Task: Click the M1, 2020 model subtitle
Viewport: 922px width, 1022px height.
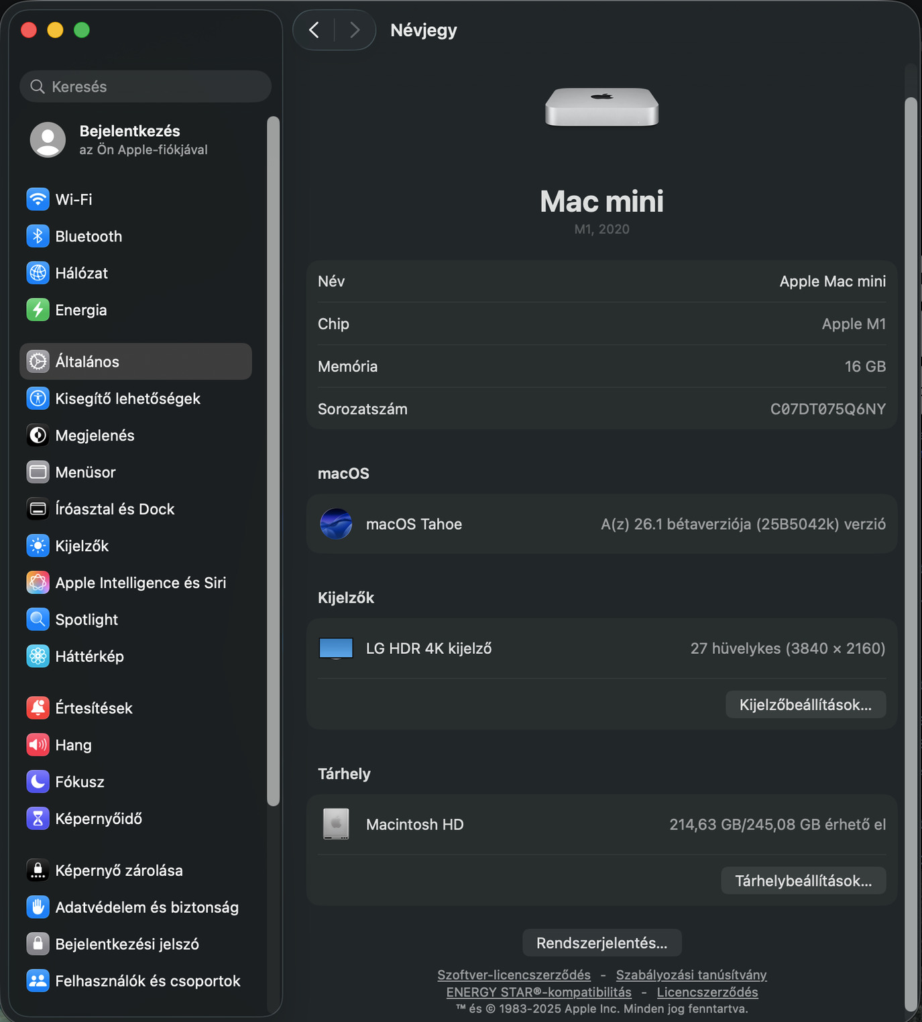Action: (602, 229)
